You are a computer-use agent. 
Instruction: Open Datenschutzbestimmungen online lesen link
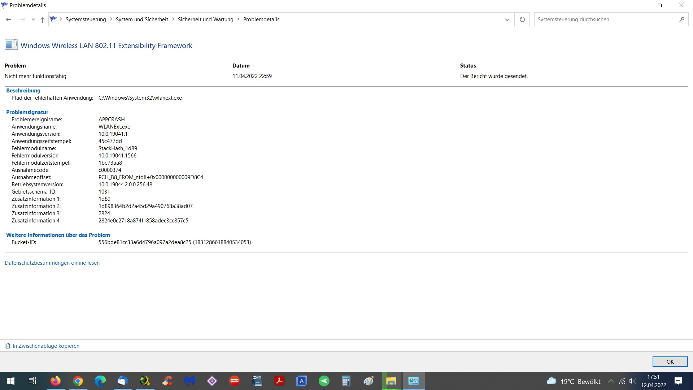[x=52, y=263]
